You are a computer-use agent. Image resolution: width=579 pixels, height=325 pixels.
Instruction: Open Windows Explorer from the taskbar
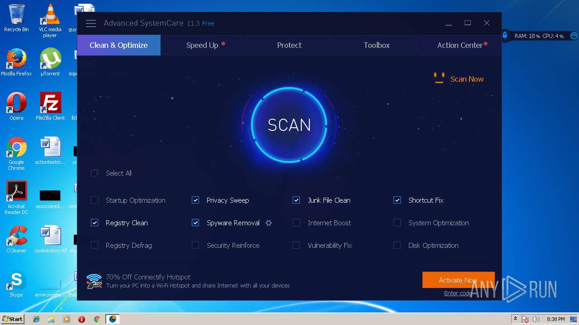pyautogui.click(x=51, y=319)
